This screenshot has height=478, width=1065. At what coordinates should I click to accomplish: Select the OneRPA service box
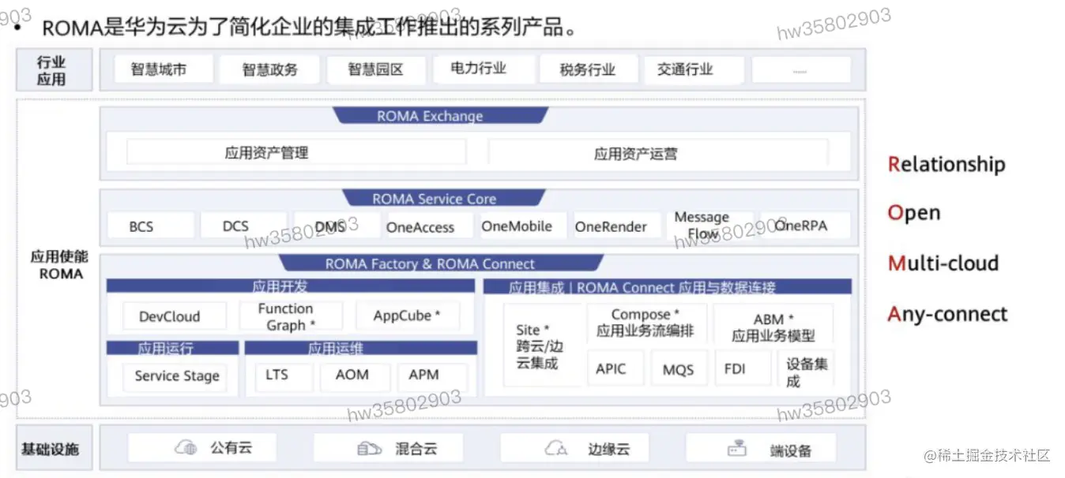pos(806,226)
